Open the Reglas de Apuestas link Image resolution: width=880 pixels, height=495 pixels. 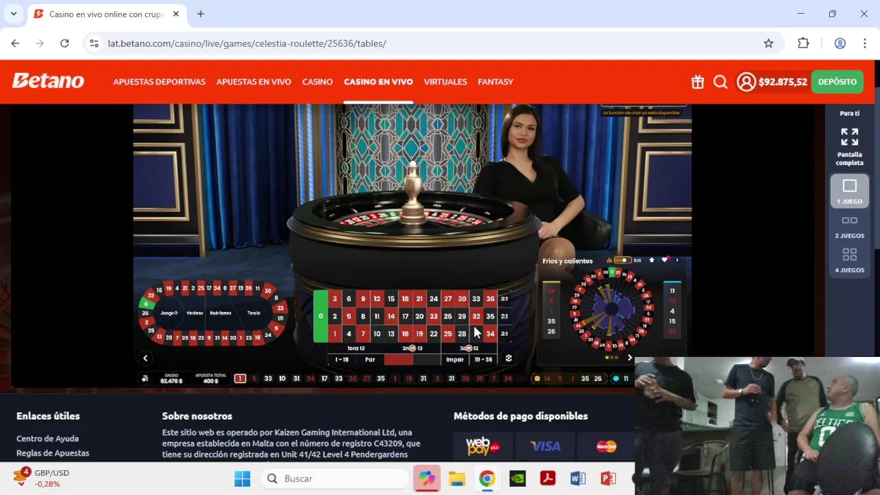(x=53, y=453)
